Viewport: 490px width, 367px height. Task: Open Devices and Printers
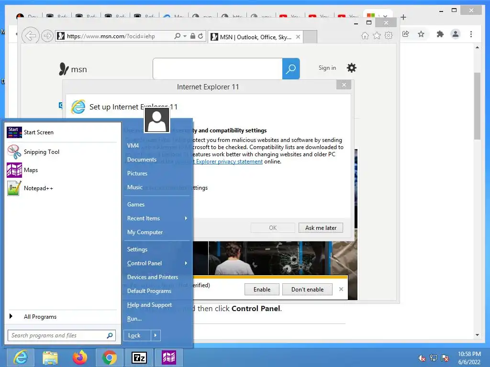pos(153,277)
